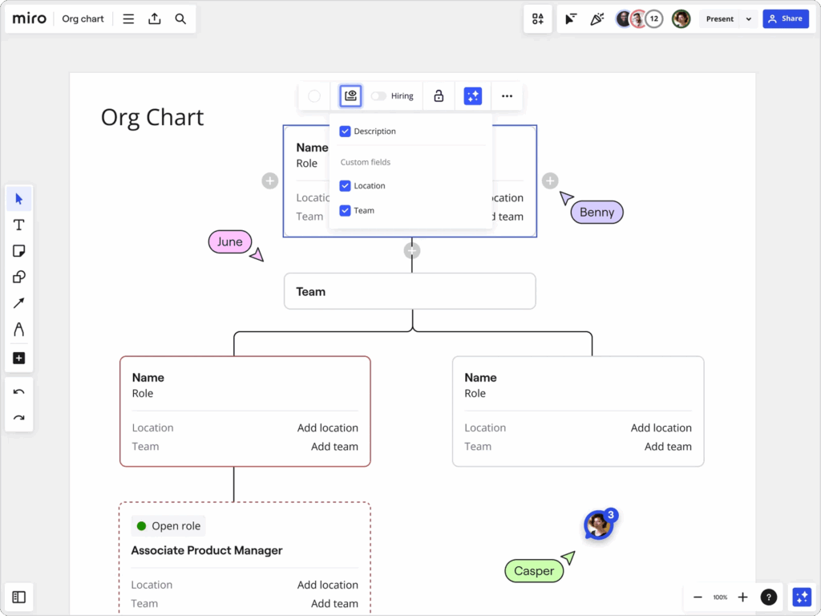Add a card left of selected card

click(270, 181)
